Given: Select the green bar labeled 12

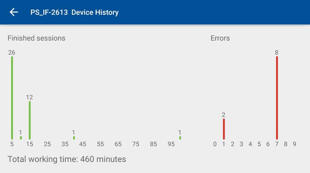Looking at the screenshot, I should coord(30,120).
